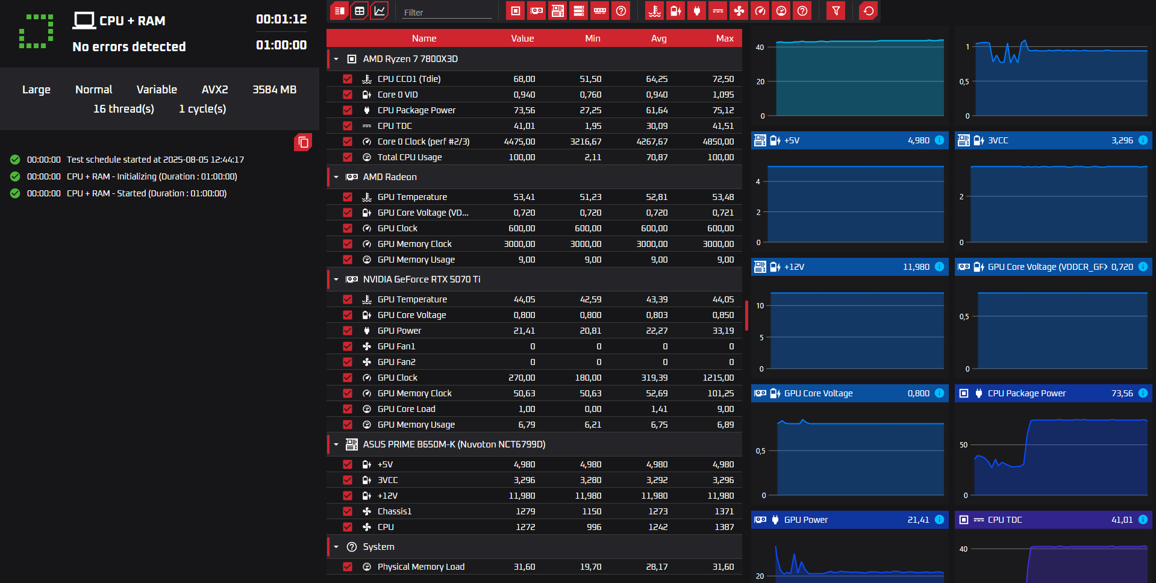
Task: Toggle the usage gauge sensor filter icon
Action: (781, 11)
